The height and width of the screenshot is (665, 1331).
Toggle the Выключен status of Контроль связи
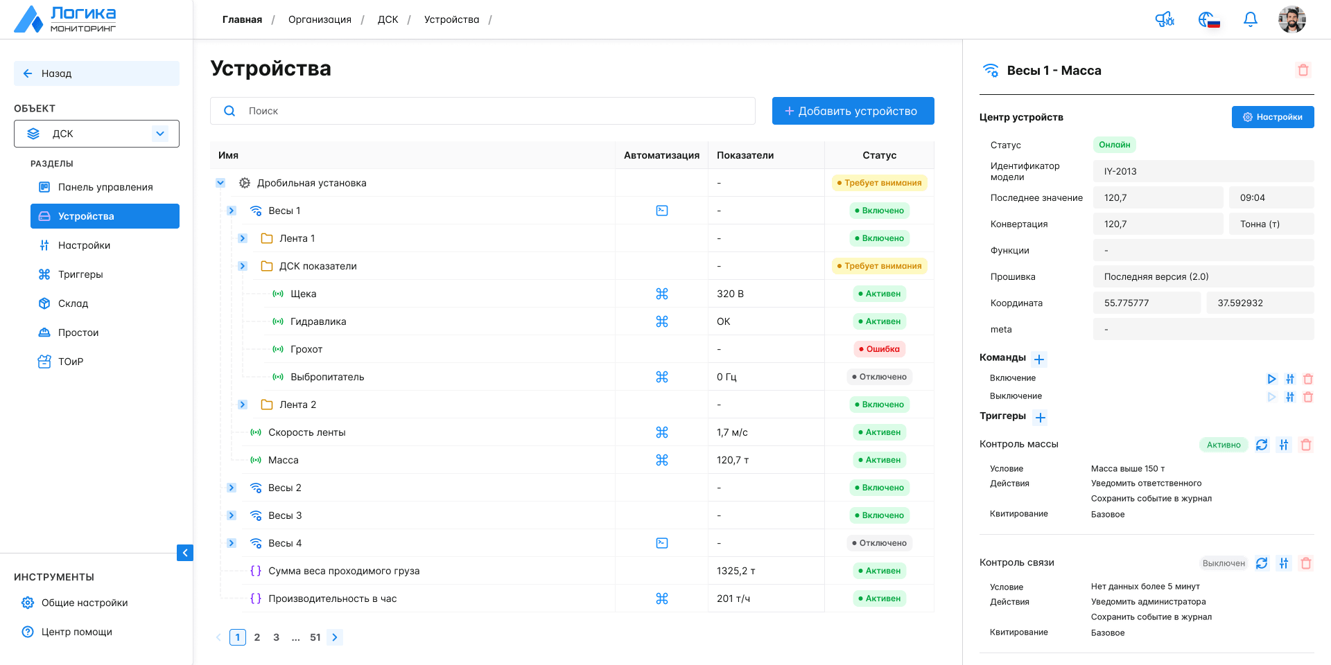pos(1224,563)
